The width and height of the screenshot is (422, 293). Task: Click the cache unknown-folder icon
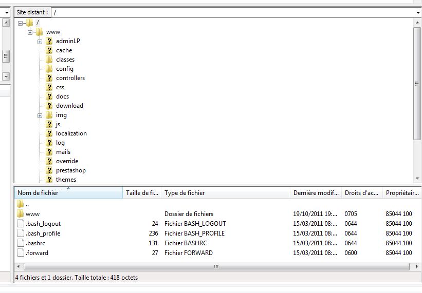(49, 50)
